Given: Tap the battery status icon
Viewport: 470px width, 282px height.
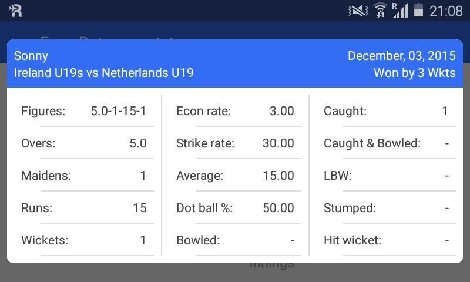Looking at the screenshot, I should coord(418,11).
